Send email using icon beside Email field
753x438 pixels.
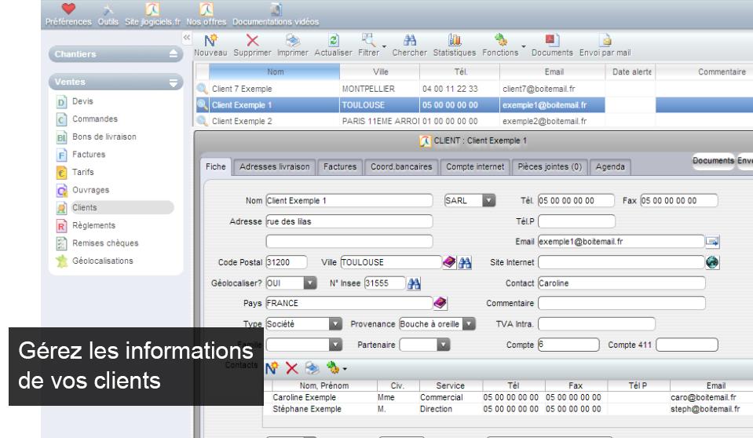712,242
